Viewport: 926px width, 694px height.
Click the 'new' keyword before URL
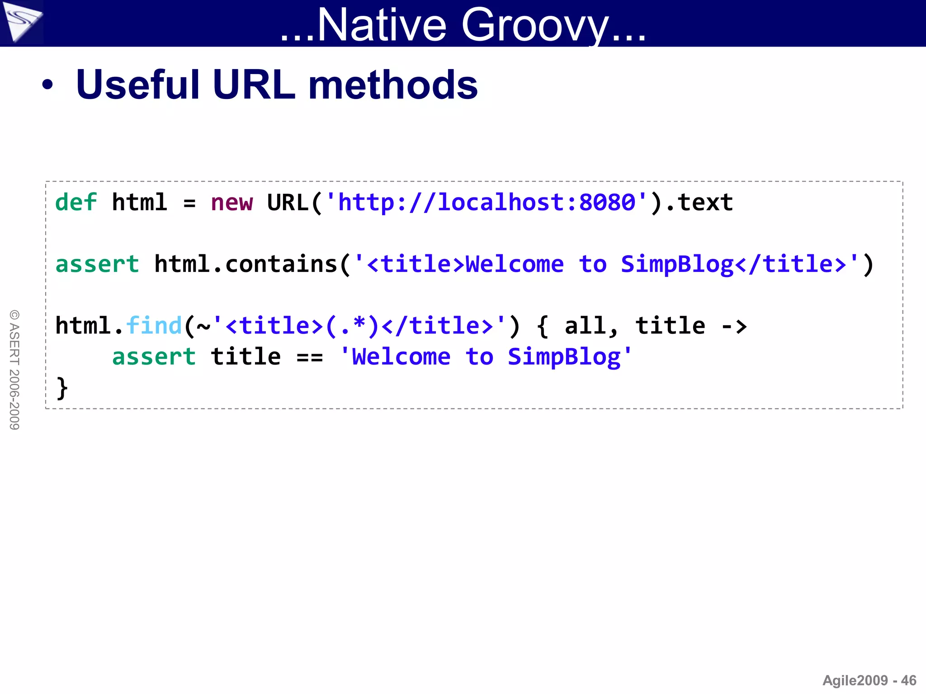tap(231, 203)
